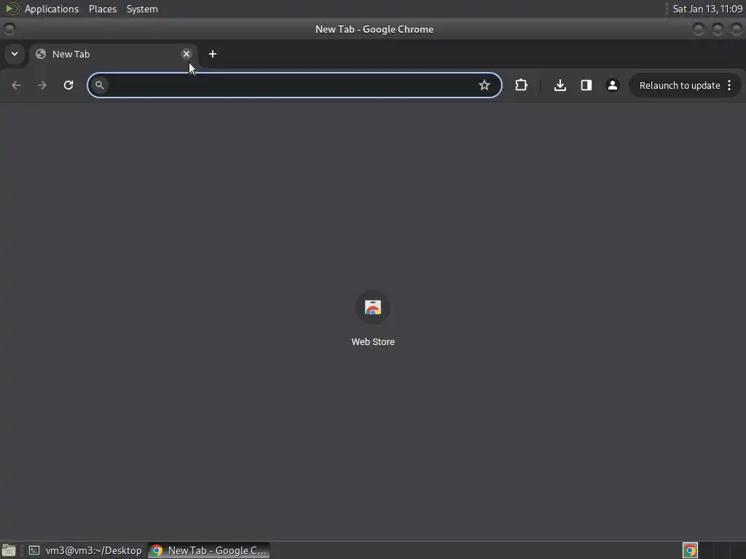Click Chrome icon in bottom-right tray
The width and height of the screenshot is (746, 559).
690,550
